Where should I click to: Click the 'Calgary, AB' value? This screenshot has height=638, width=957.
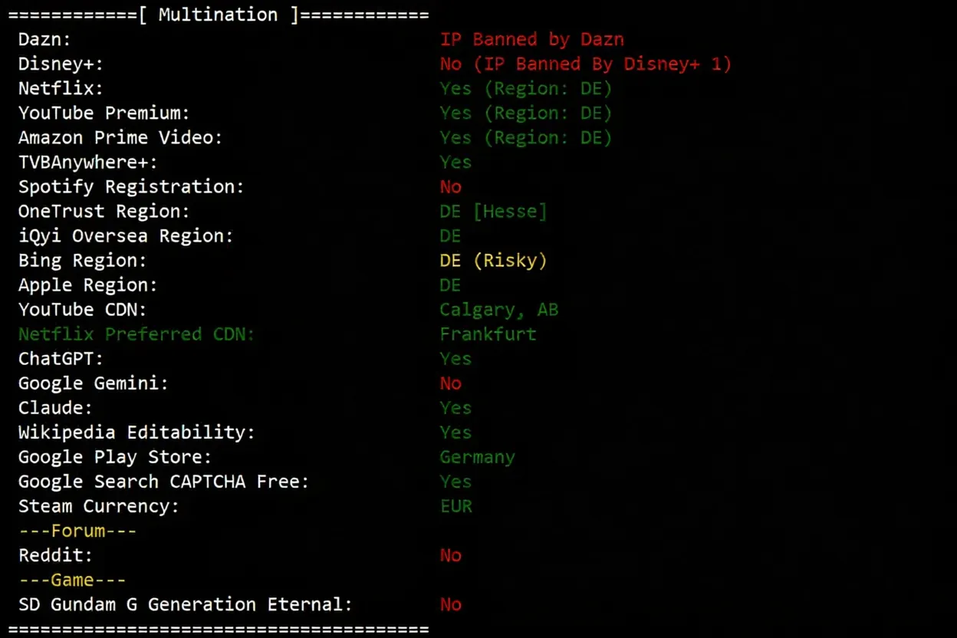pyautogui.click(x=498, y=309)
